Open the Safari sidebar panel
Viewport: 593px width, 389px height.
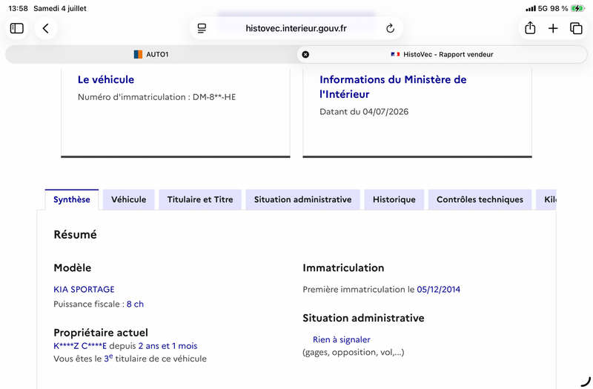[x=16, y=28]
